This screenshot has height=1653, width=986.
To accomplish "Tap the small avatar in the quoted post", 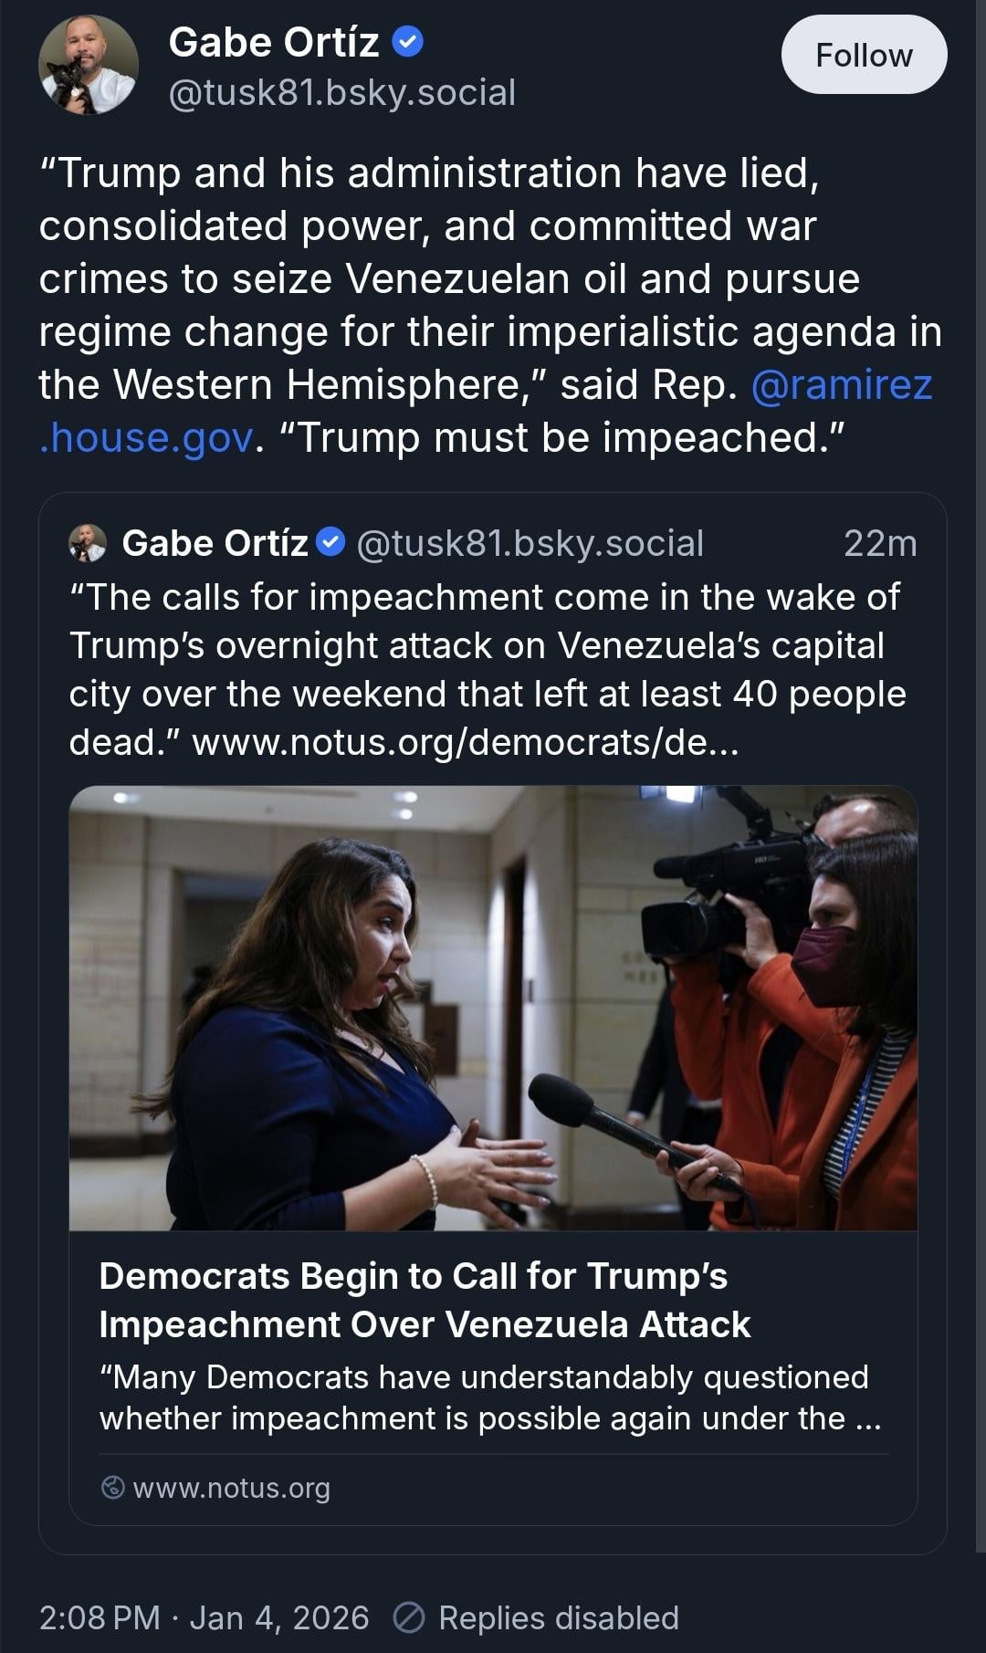I will pos(88,543).
